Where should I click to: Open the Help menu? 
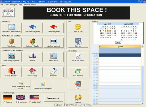tap(20, 5)
